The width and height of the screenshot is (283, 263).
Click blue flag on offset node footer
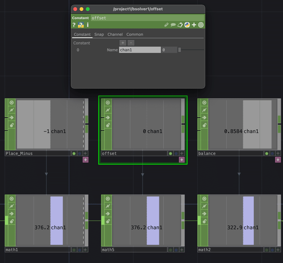176,154
